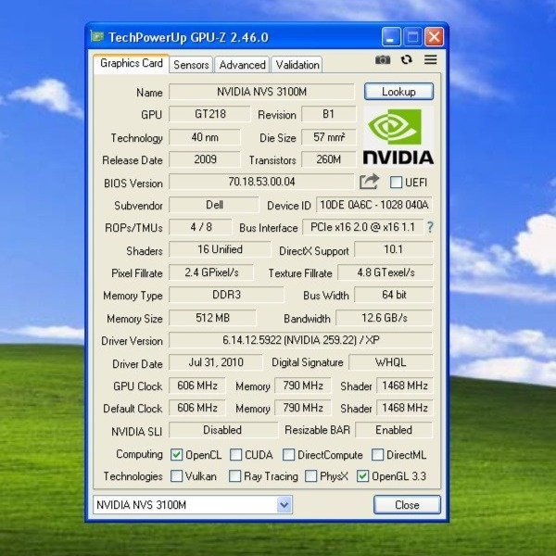Click the Bus Interface value PCIe x16 2.0
Viewport: 556px width, 556px height.
click(x=362, y=227)
